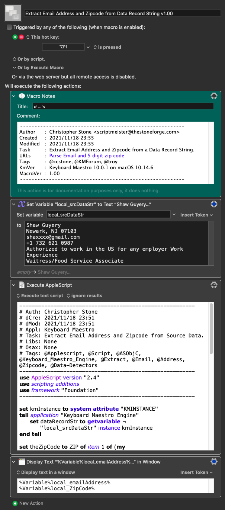
Task: Change the 'Display text in a window' option
Action: pos(46,472)
